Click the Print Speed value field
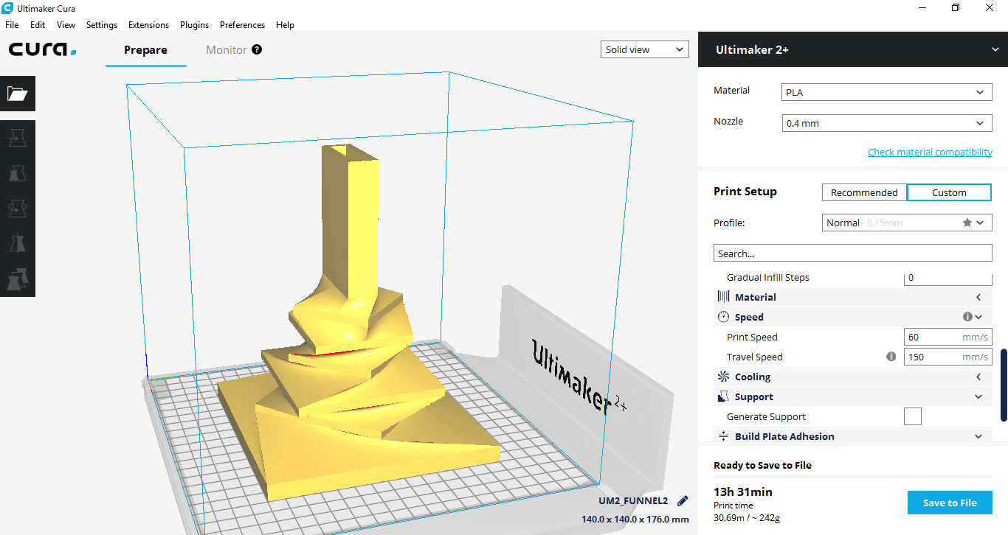Image resolution: width=1008 pixels, height=535 pixels. (x=948, y=337)
